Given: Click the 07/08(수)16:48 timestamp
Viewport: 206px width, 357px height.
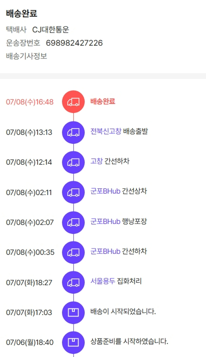Looking at the screenshot, I should tap(30, 102).
